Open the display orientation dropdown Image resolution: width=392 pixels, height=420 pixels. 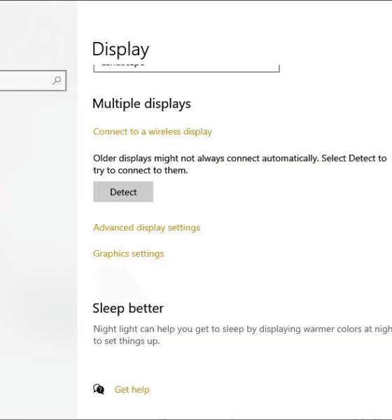click(x=186, y=68)
